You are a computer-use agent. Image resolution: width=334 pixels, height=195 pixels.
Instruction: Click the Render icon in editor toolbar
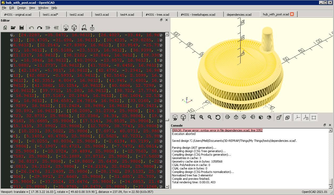(74, 28)
